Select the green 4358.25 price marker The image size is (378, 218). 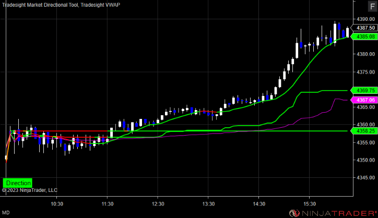(x=364, y=131)
